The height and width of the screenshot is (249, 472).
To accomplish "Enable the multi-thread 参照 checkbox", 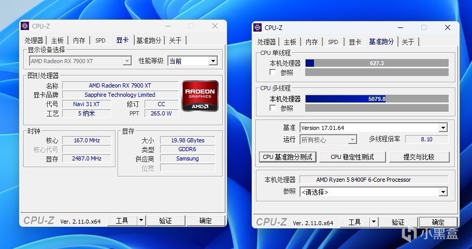I will coord(273,108).
